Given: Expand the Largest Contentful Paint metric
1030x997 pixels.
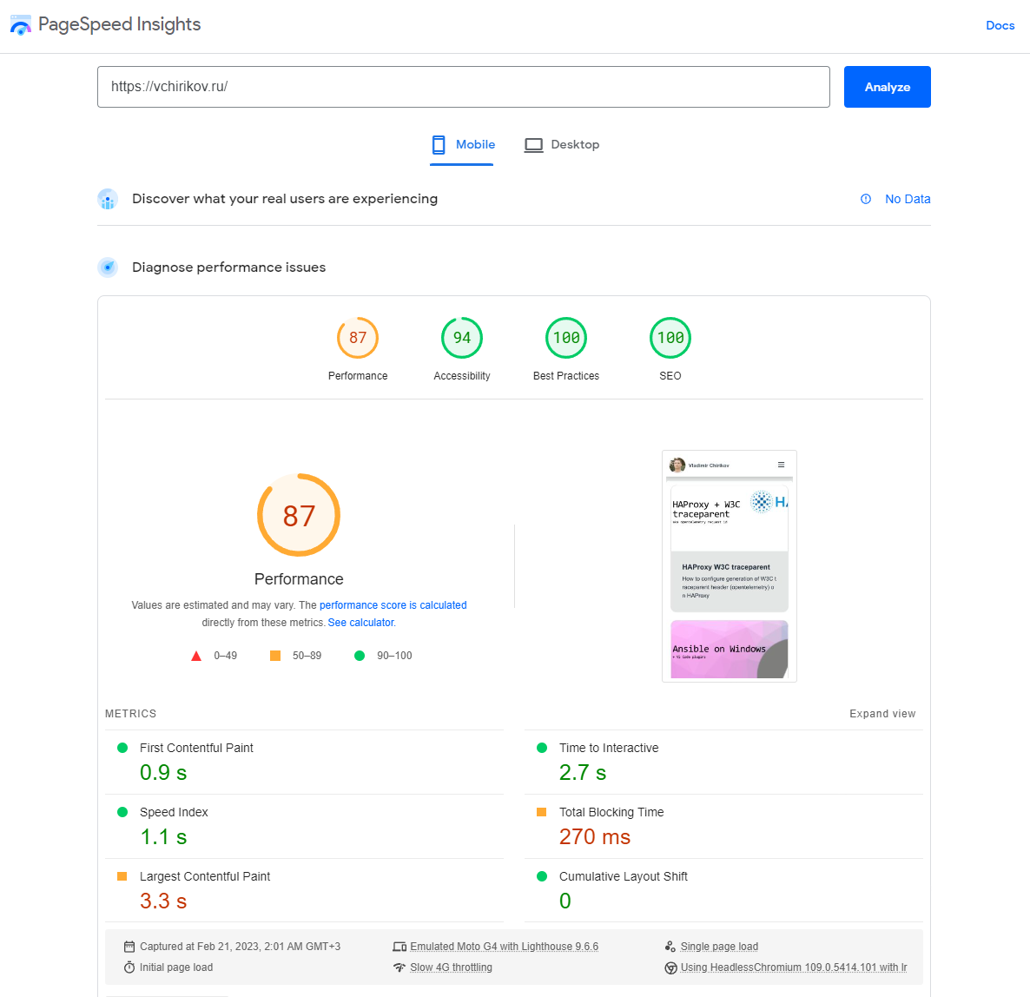Looking at the screenshot, I should click(205, 876).
